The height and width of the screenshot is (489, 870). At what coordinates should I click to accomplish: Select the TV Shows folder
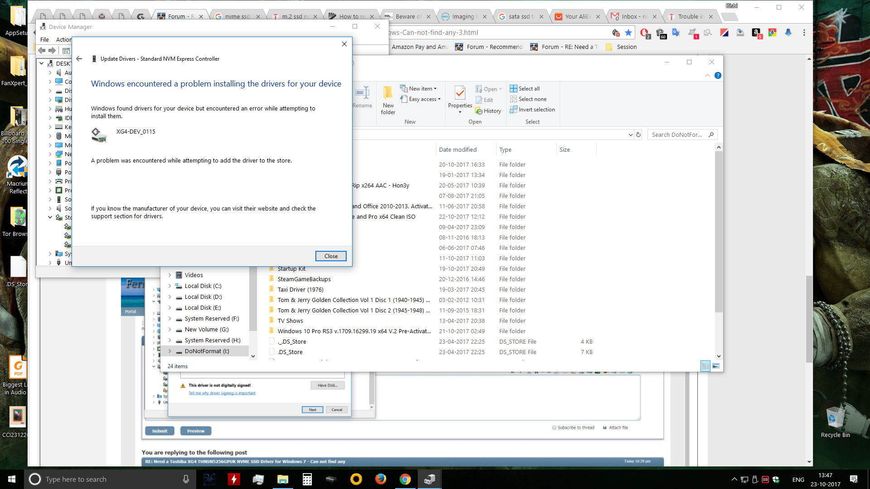290,321
